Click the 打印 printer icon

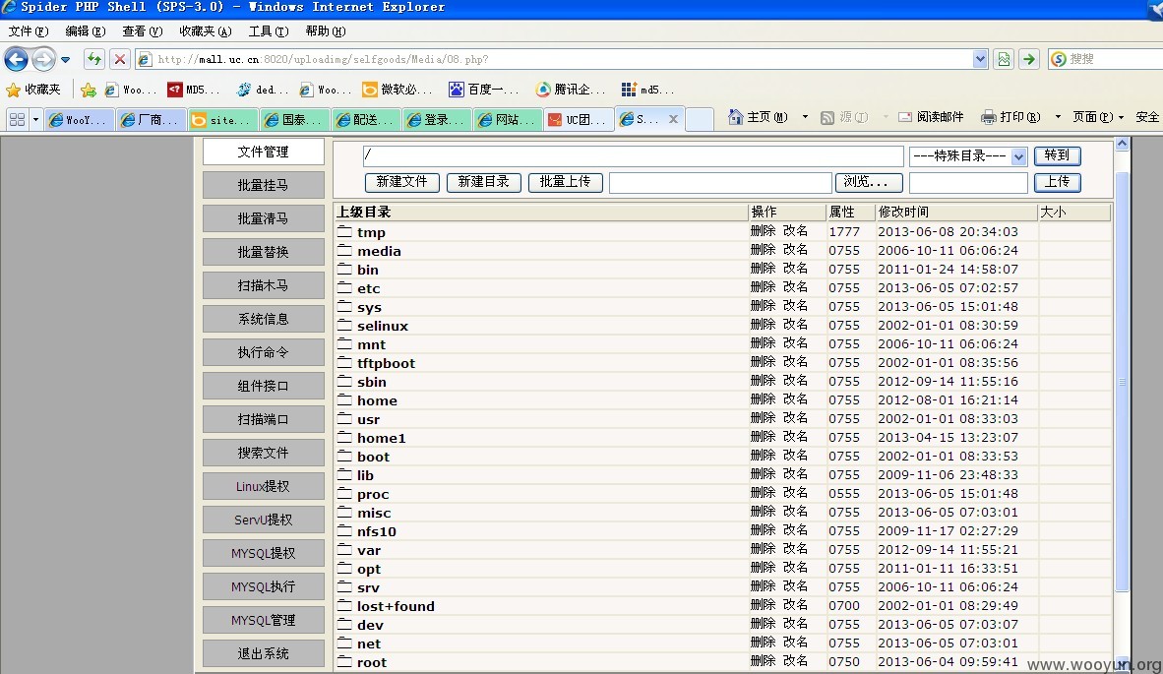(988, 117)
